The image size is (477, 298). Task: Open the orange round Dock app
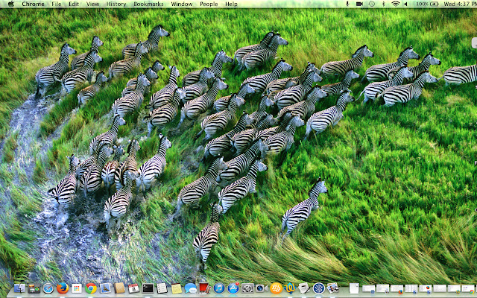(277, 288)
